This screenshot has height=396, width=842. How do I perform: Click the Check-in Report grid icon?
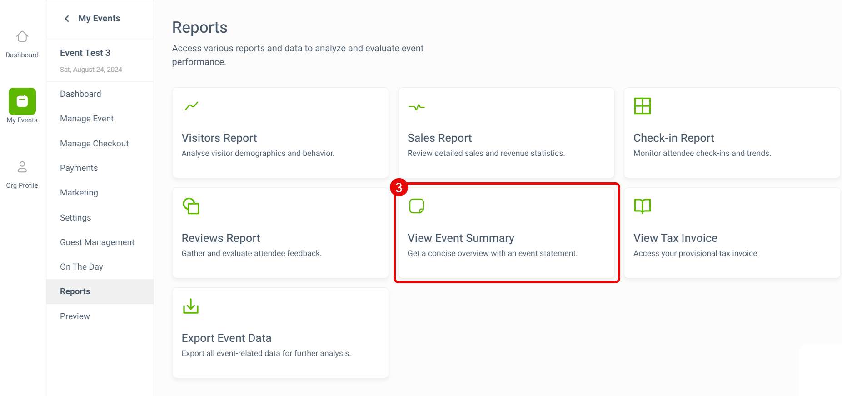(x=642, y=106)
